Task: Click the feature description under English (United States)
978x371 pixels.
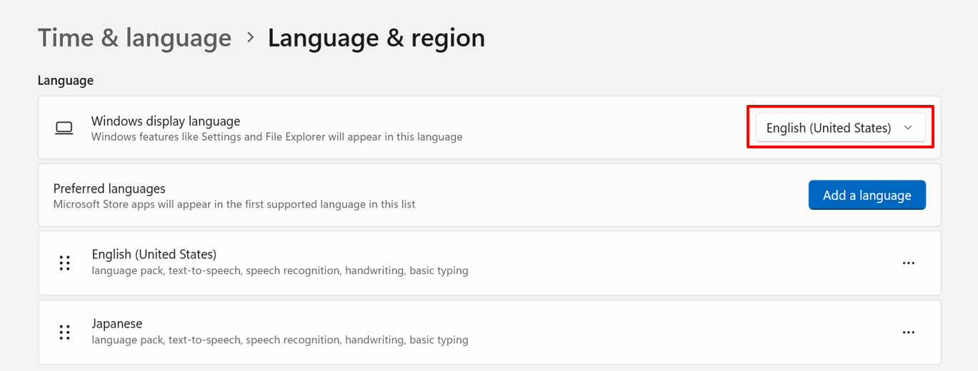Action: [280, 271]
